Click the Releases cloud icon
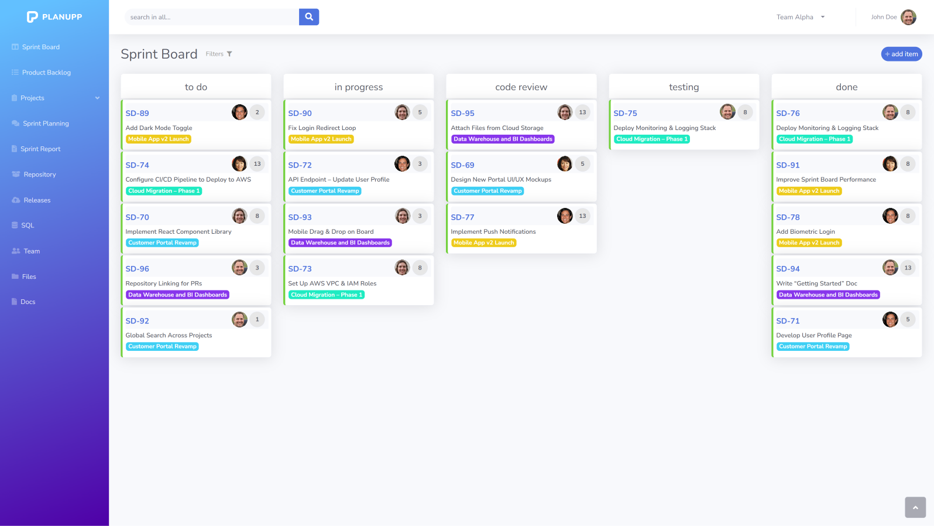Viewport: 934px width, 526px height. [x=16, y=200]
